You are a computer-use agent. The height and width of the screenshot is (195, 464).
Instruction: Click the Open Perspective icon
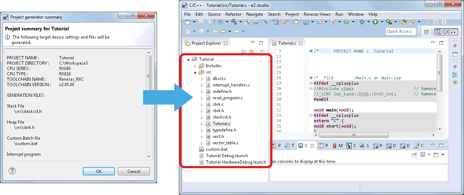click(x=427, y=32)
